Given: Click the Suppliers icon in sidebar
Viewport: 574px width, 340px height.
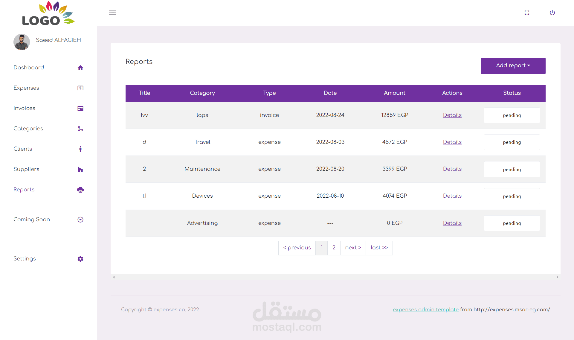Looking at the screenshot, I should 80,169.
